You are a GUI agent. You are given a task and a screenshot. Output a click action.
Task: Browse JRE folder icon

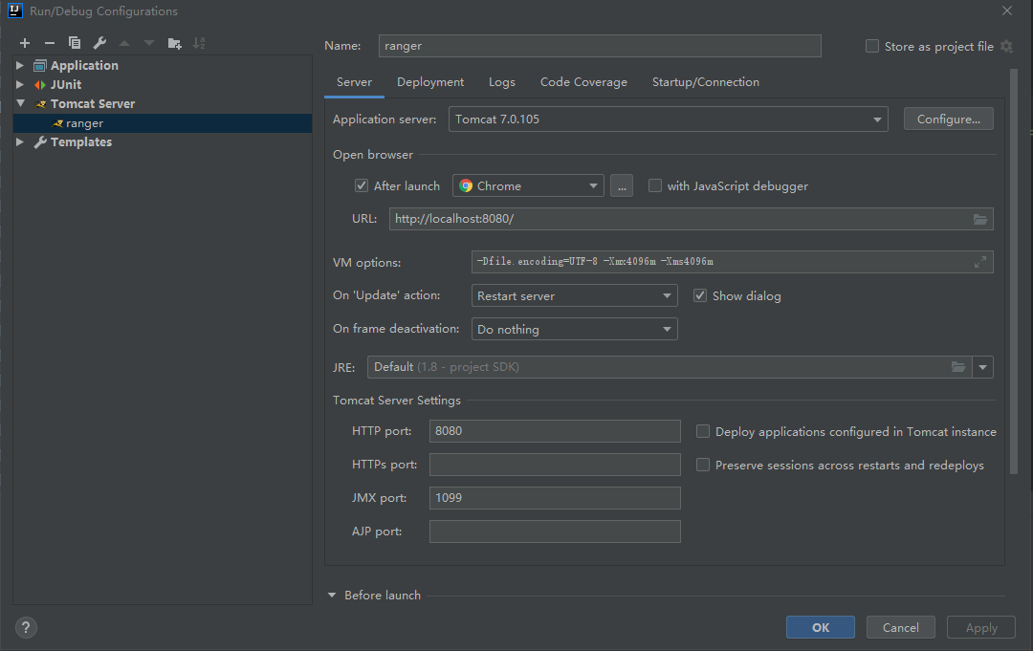957,367
